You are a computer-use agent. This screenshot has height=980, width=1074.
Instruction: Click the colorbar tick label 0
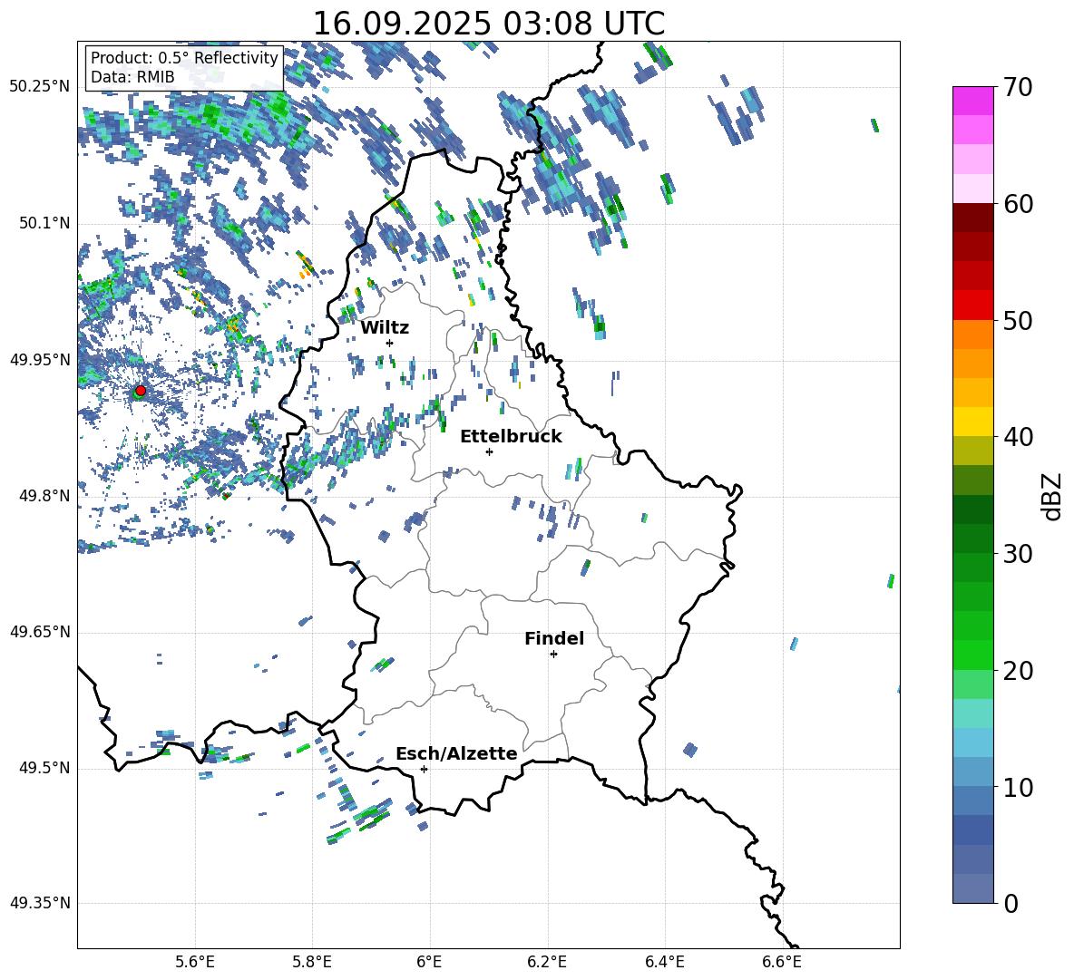pyautogui.click(x=1011, y=903)
